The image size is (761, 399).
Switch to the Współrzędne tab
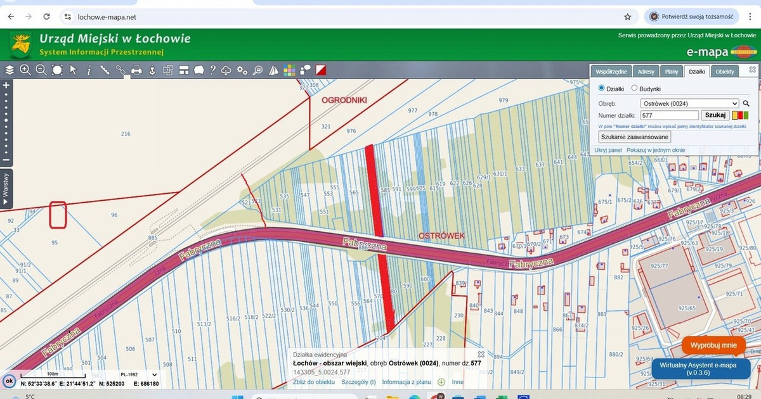click(x=612, y=72)
